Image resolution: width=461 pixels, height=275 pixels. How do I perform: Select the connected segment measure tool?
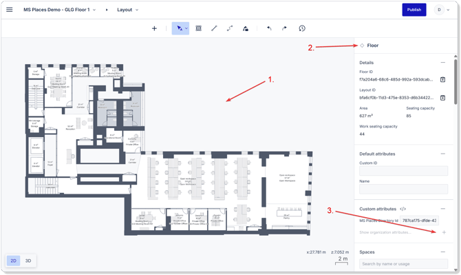[230, 28]
